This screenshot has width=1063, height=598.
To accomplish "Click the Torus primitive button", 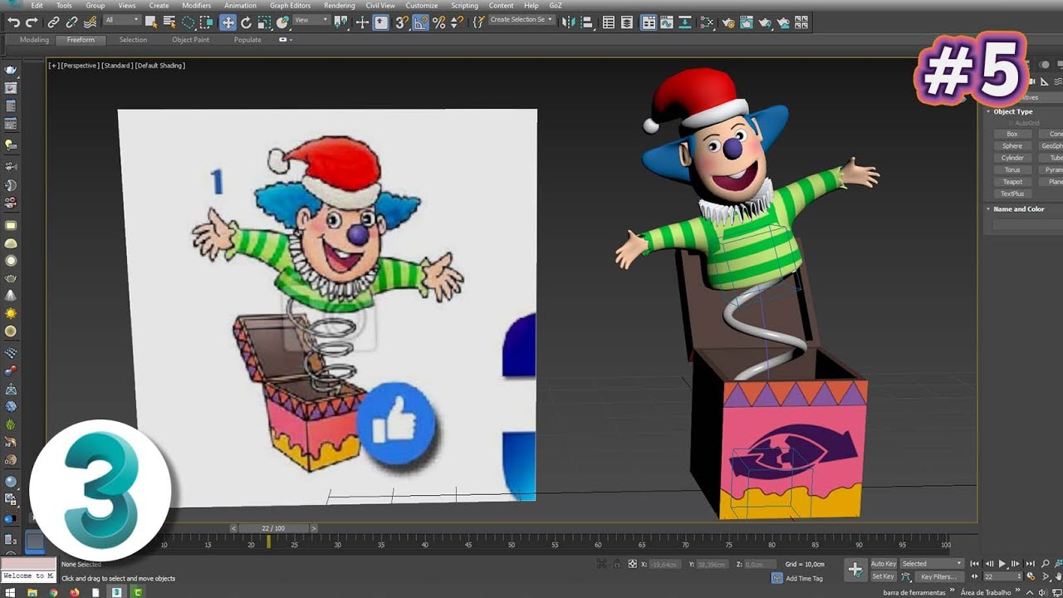I will (1012, 170).
